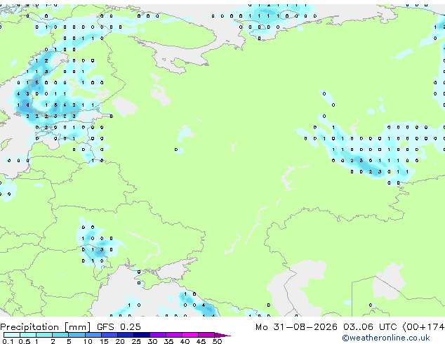Viewport: 445px width, 344px height.
Task: Click the weatheronline.co.uk copyright link
Action: tap(386, 338)
